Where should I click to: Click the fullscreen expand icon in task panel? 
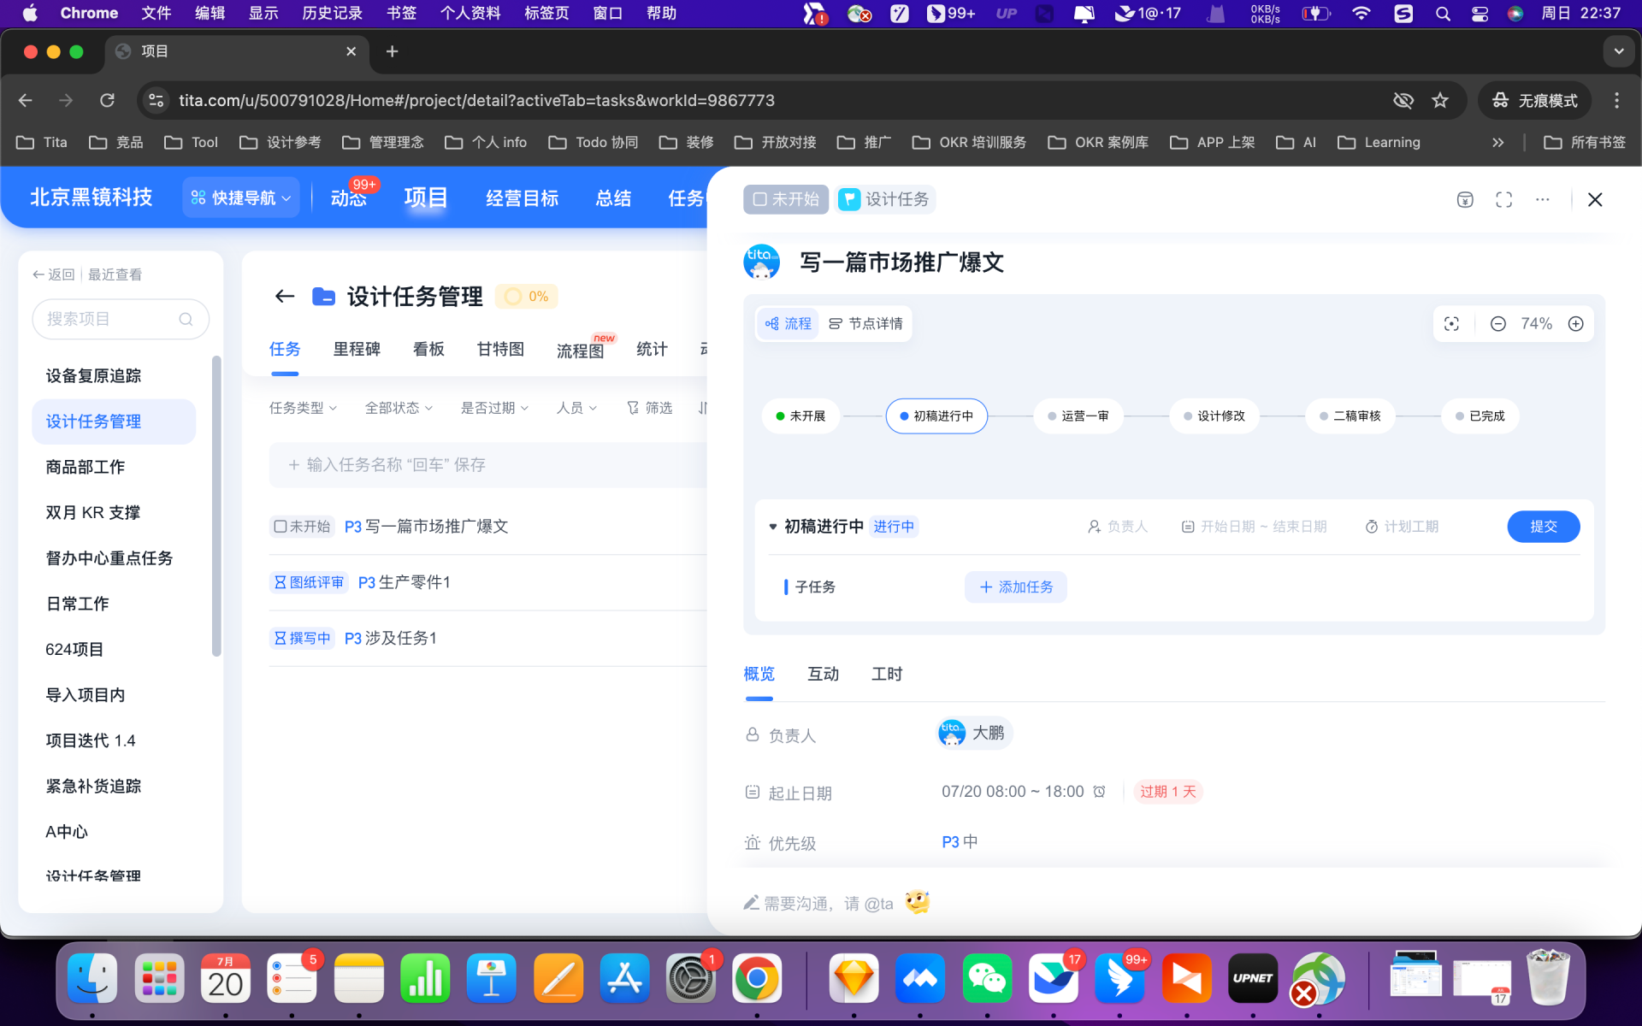(1503, 199)
